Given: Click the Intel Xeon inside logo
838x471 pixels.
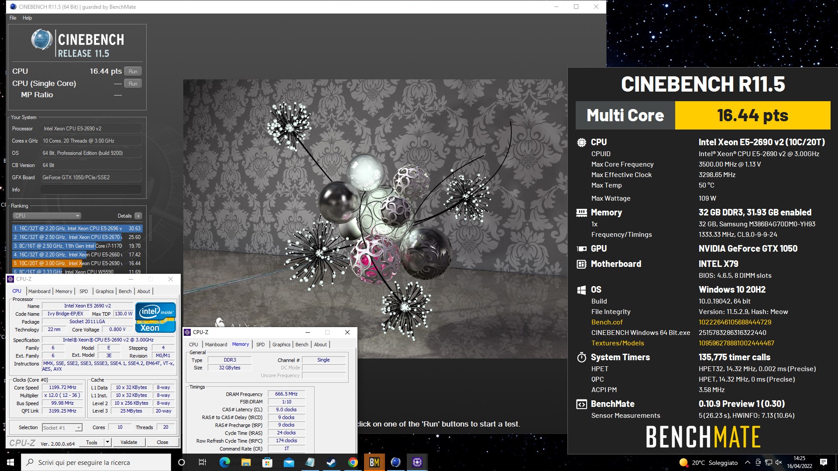Looking at the screenshot, I should 155,317.
